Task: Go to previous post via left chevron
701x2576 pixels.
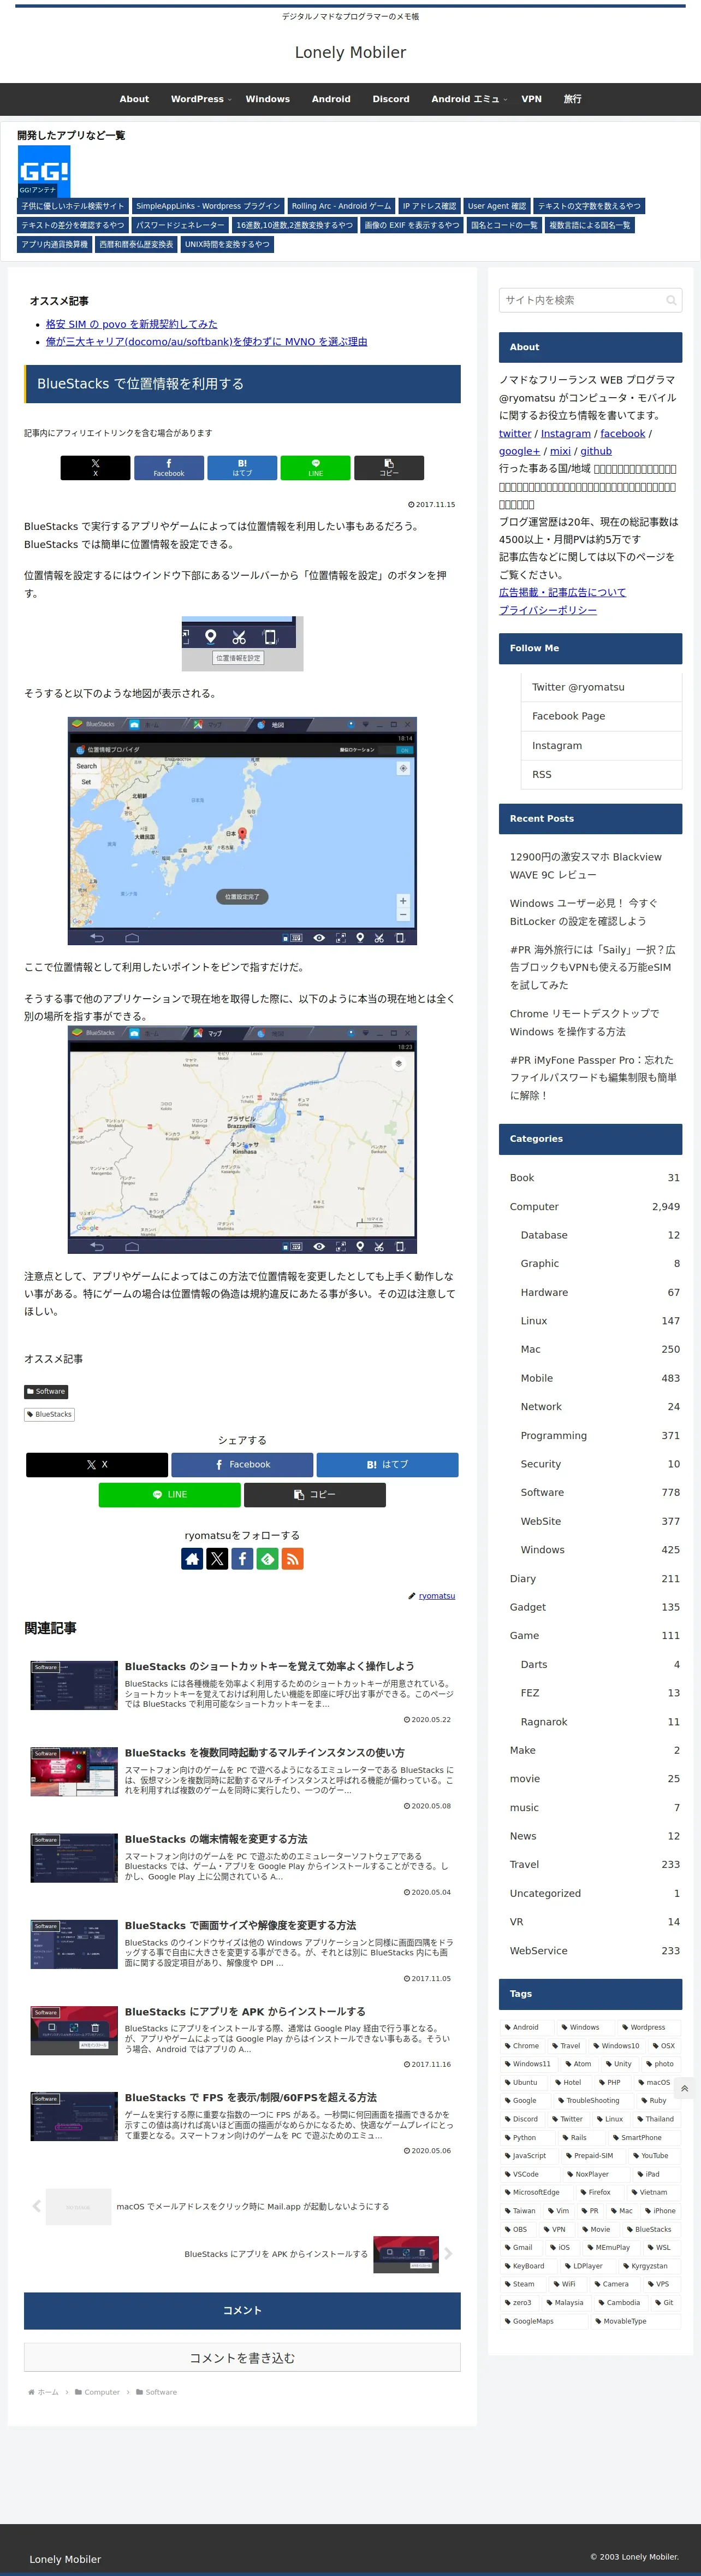Action: (x=37, y=2206)
